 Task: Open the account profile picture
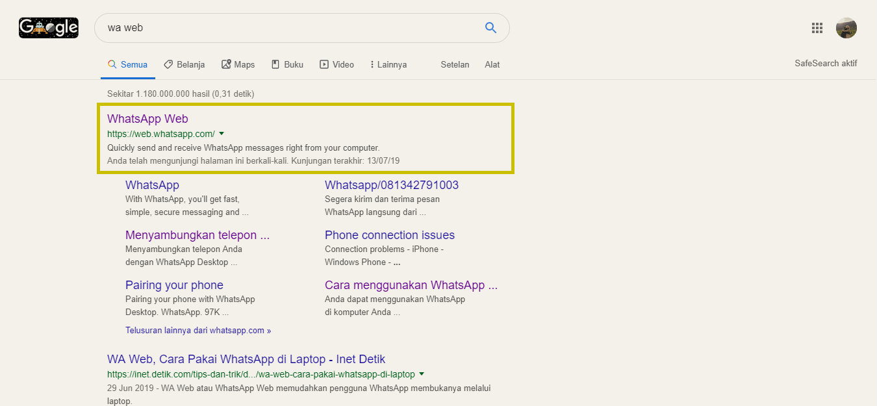tap(846, 28)
